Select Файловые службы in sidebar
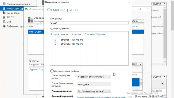 [15, 26]
